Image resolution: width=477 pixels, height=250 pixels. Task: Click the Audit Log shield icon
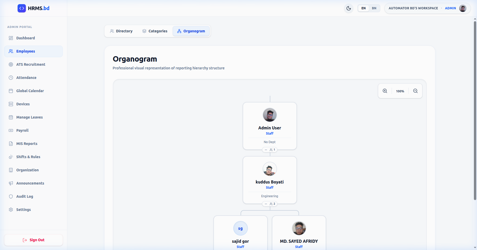click(x=11, y=196)
